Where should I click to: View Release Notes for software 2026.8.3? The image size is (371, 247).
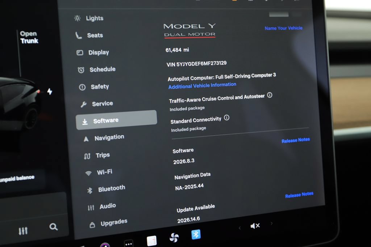296,140
